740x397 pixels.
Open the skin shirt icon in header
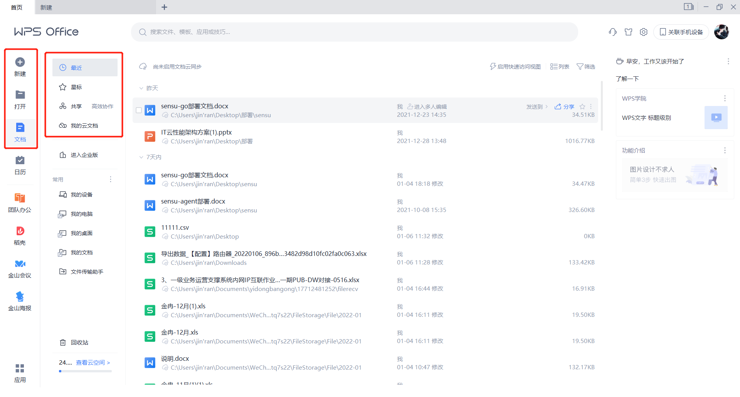tap(629, 32)
